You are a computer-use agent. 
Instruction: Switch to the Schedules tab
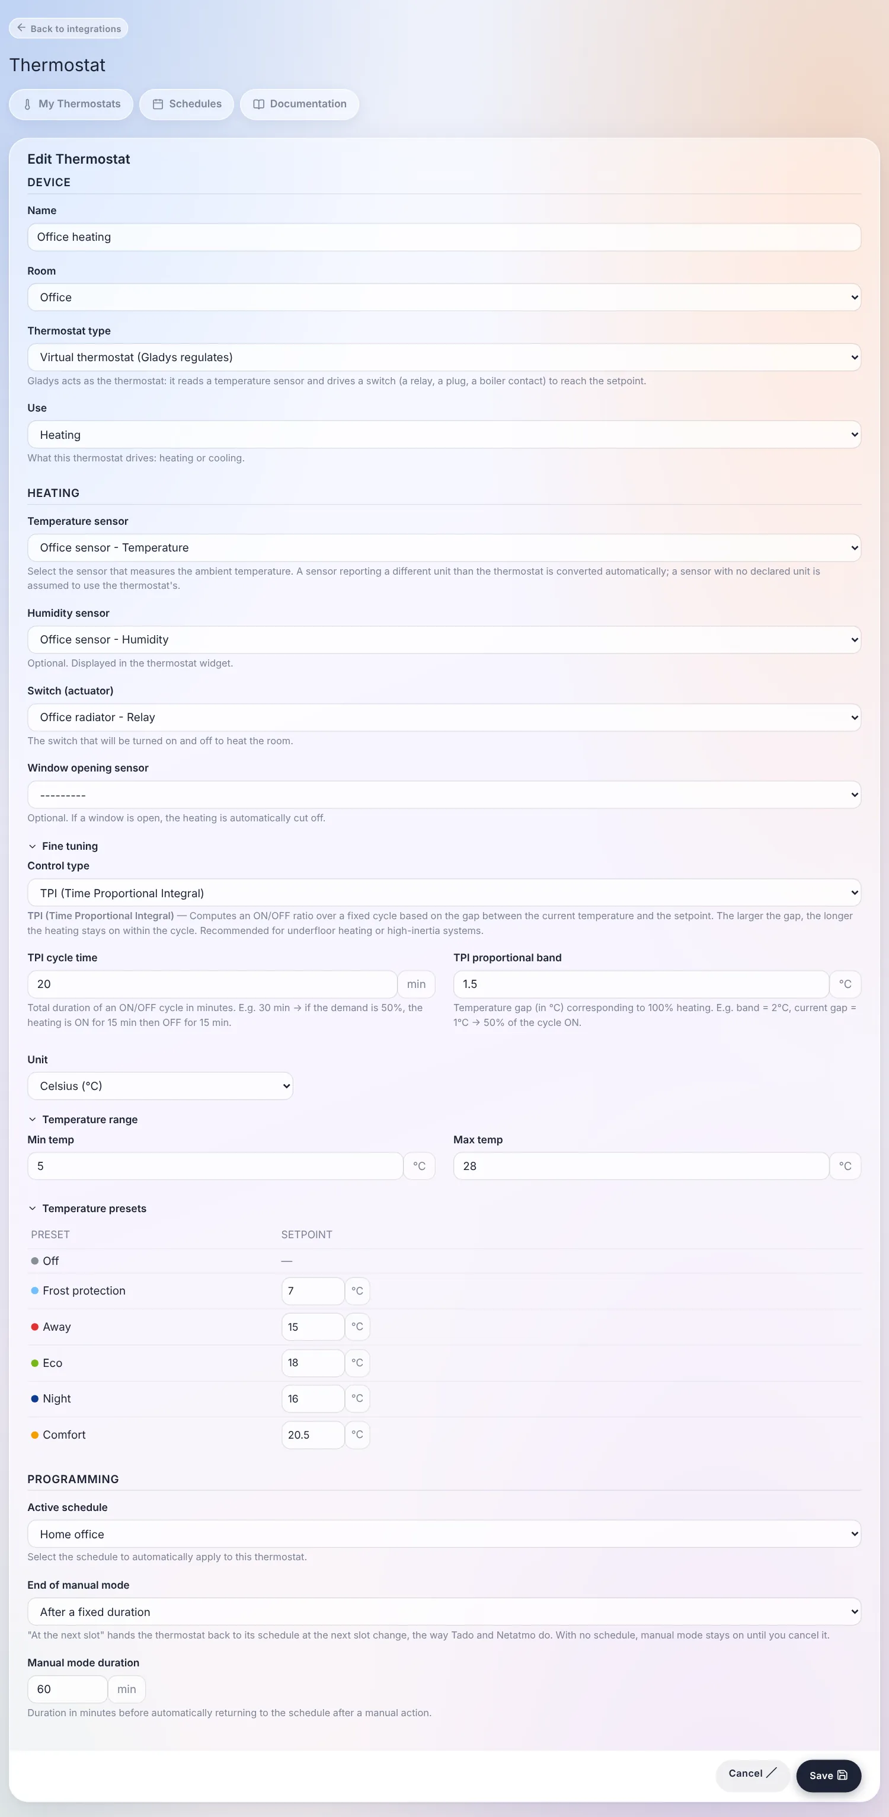(x=187, y=104)
